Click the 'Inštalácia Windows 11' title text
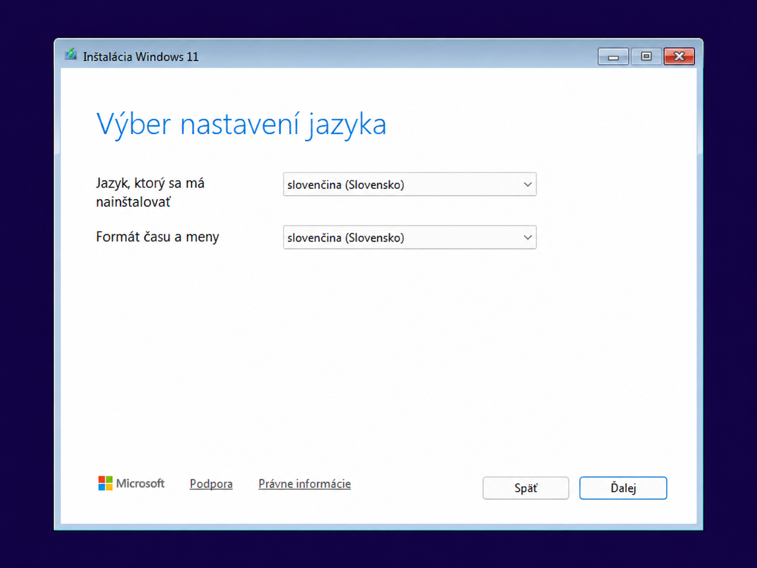Screen dimensions: 757x568 [141, 56]
